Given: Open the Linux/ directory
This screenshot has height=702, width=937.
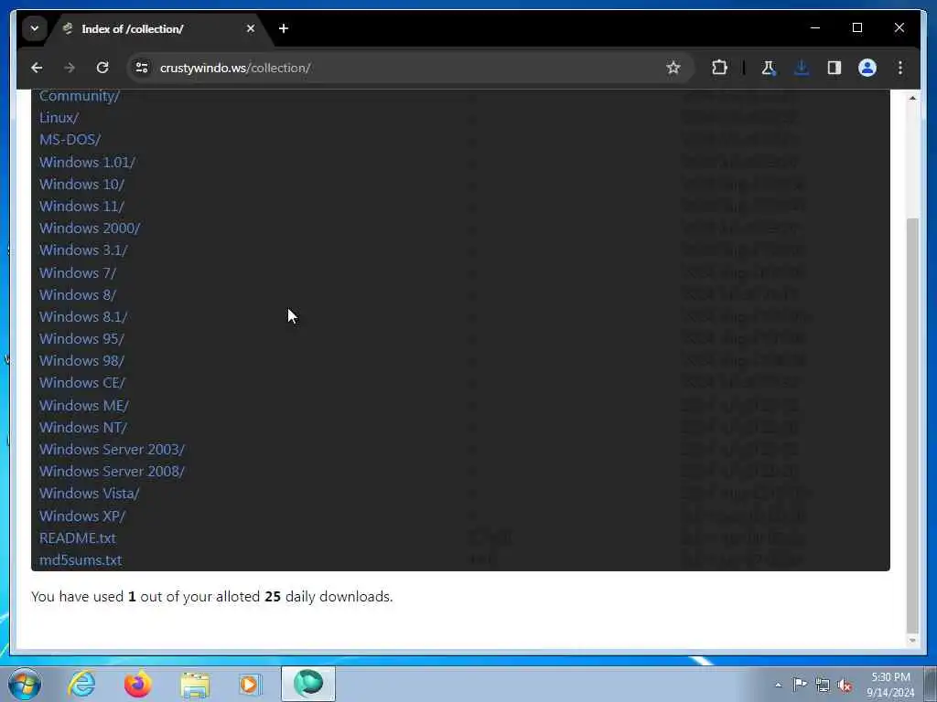Looking at the screenshot, I should pos(59,118).
